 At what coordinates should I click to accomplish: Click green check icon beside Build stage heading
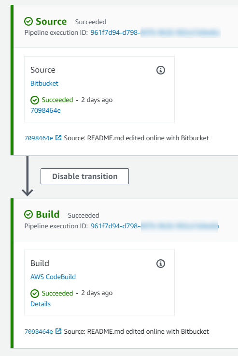28,214
